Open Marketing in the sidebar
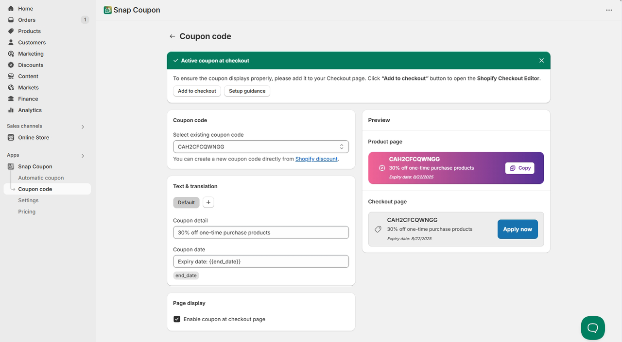Image resolution: width=622 pixels, height=342 pixels. click(x=31, y=54)
